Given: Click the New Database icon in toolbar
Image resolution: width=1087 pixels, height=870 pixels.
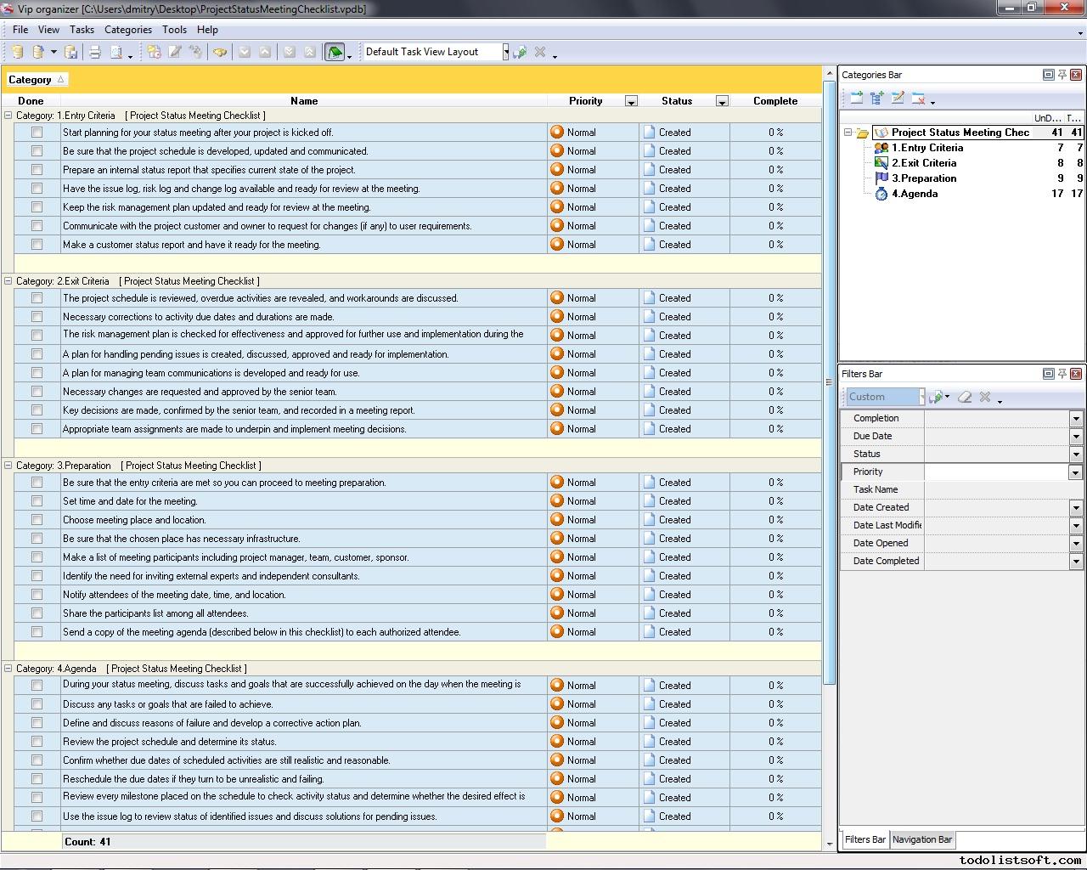Looking at the screenshot, I should click(x=17, y=52).
